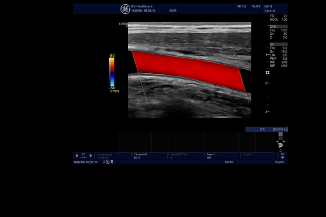Expand menu page 1/3 down arrow
This screenshot has width=326, height=217.
[x=282, y=157]
